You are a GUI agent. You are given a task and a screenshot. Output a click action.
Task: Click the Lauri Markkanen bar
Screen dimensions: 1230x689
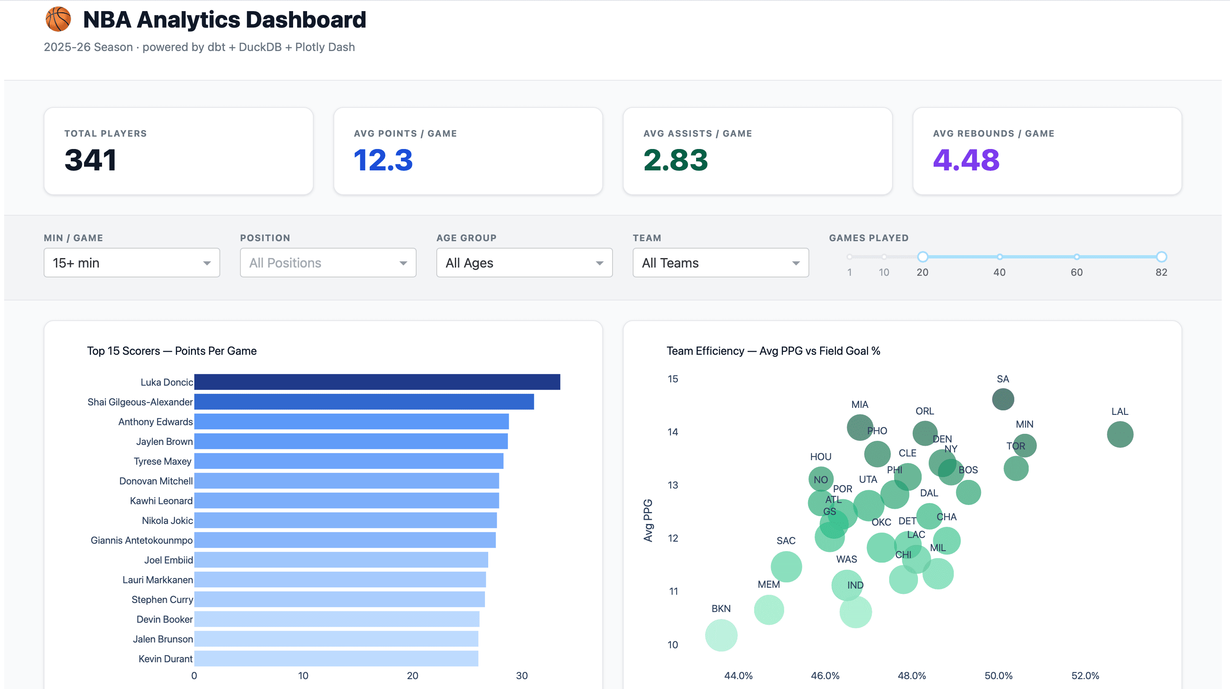(340, 580)
